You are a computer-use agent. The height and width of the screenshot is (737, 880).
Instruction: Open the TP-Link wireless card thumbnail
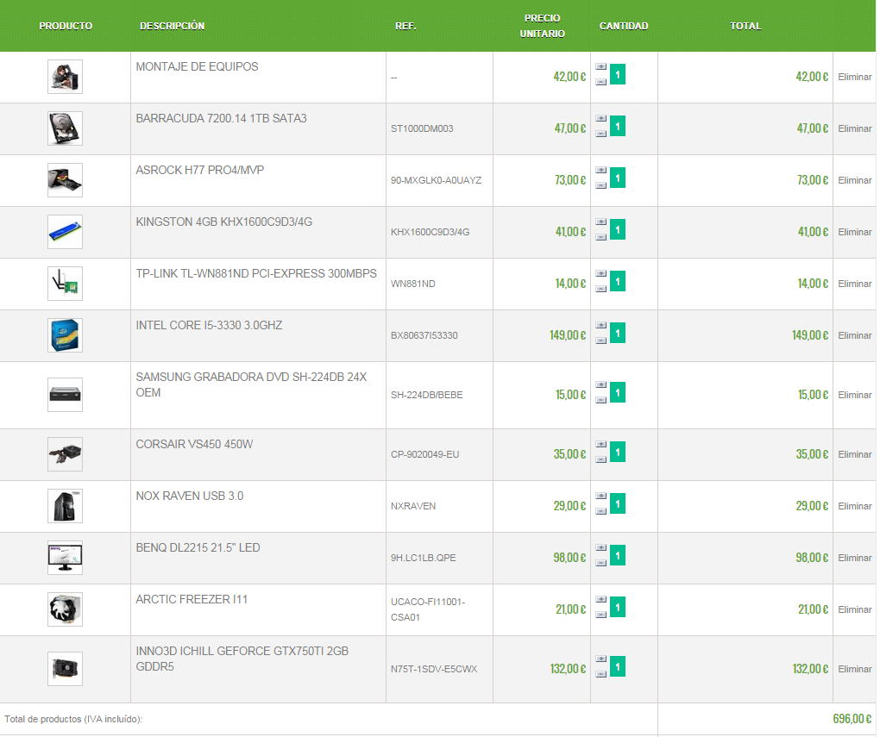(x=65, y=284)
